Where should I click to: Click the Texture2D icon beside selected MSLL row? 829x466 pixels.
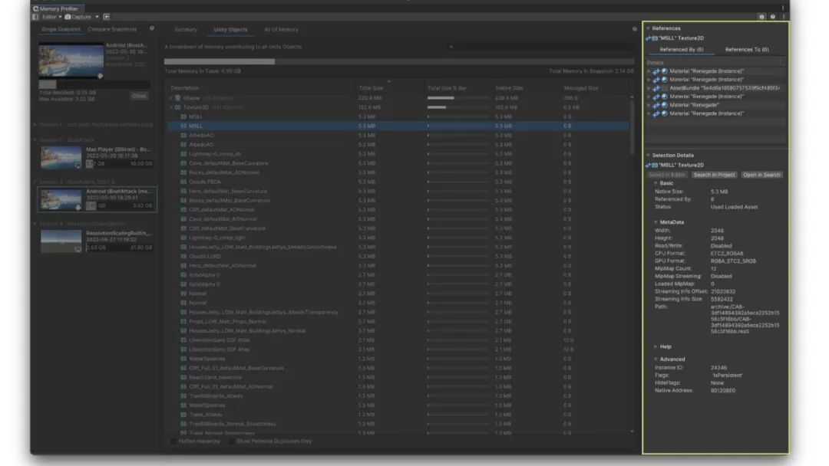183,126
